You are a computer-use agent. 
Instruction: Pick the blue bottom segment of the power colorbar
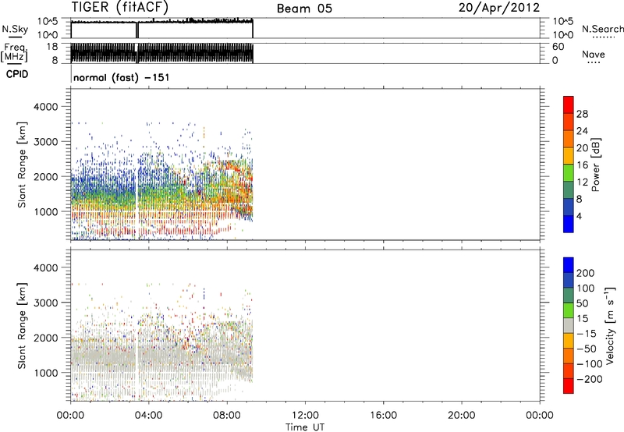point(569,224)
